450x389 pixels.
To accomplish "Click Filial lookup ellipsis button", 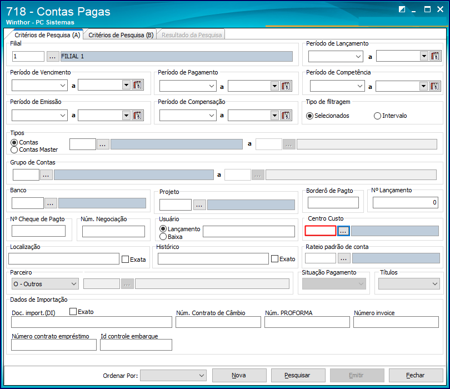I will pos(53,56).
